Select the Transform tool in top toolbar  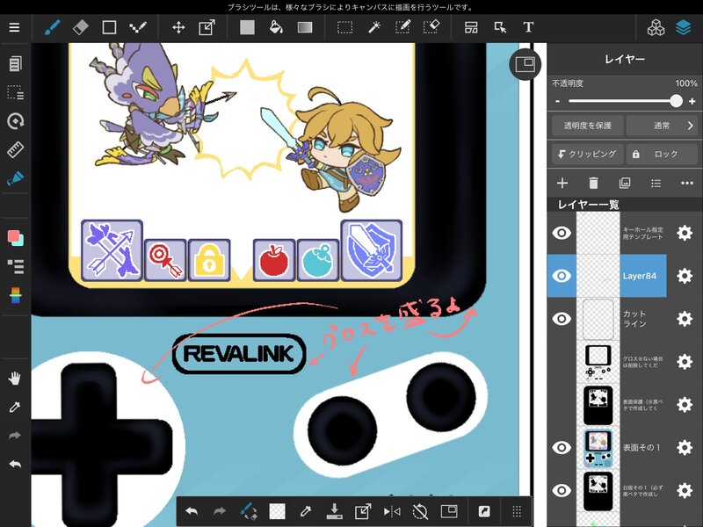point(207,27)
